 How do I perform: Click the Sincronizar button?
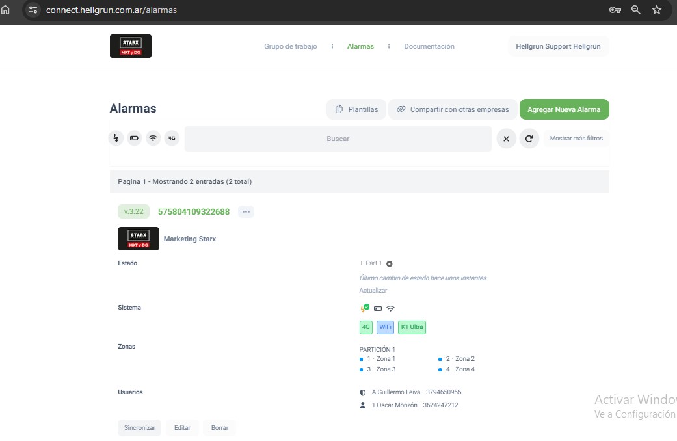(140, 428)
